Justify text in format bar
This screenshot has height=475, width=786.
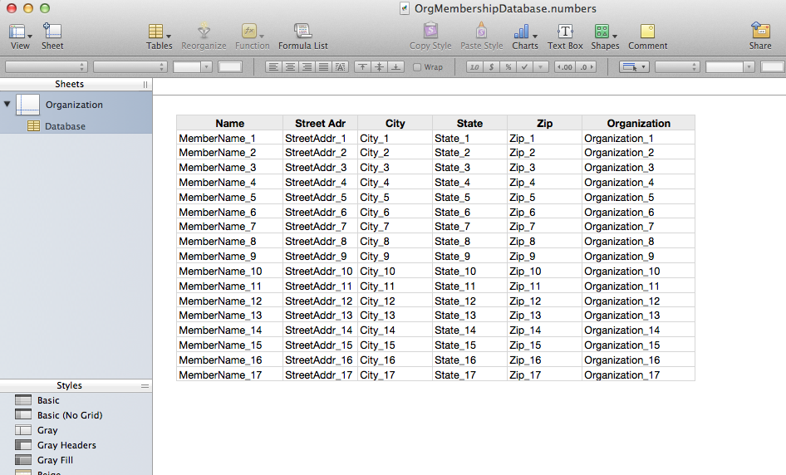[323, 66]
